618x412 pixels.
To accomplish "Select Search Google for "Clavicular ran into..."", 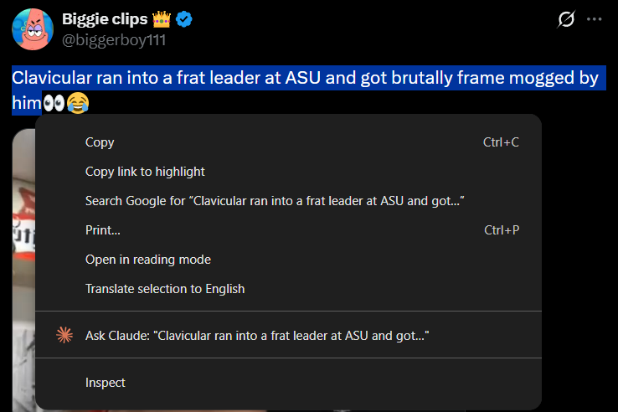I will tap(275, 201).
